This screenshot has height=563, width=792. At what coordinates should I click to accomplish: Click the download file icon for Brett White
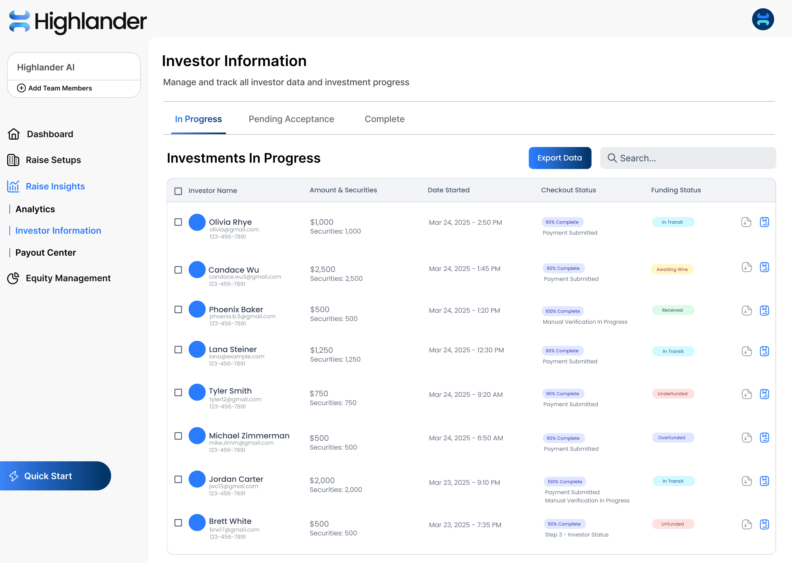[746, 524]
